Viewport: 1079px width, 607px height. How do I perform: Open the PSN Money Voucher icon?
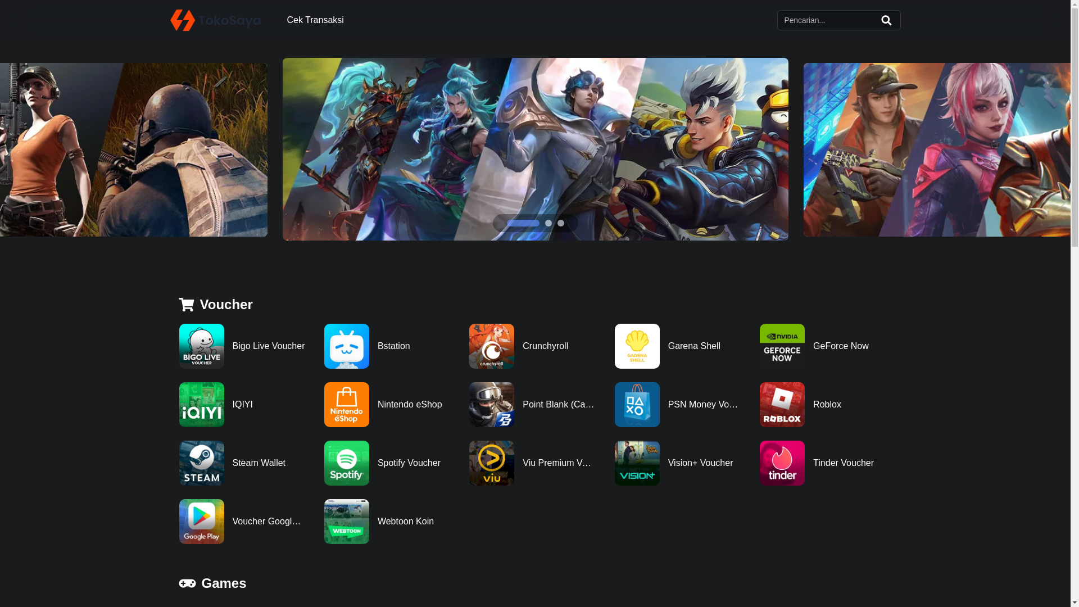(637, 405)
